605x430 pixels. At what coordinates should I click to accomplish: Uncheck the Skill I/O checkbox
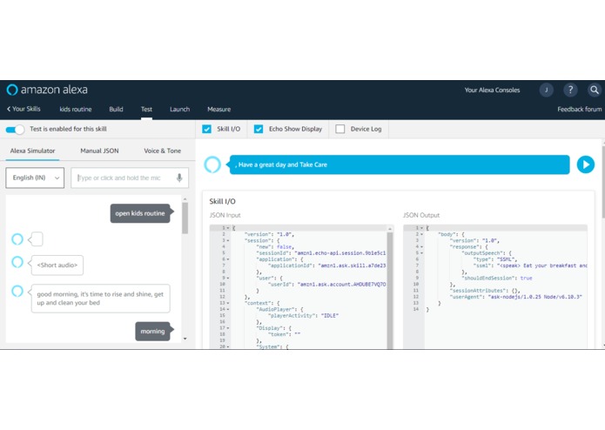pos(207,129)
